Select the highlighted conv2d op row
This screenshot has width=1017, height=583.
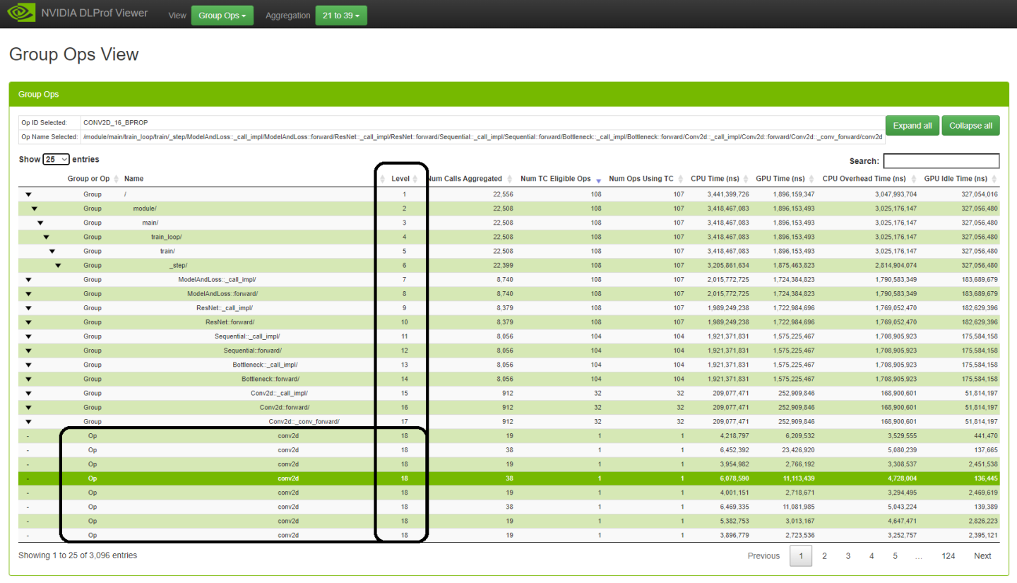pos(287,478)
